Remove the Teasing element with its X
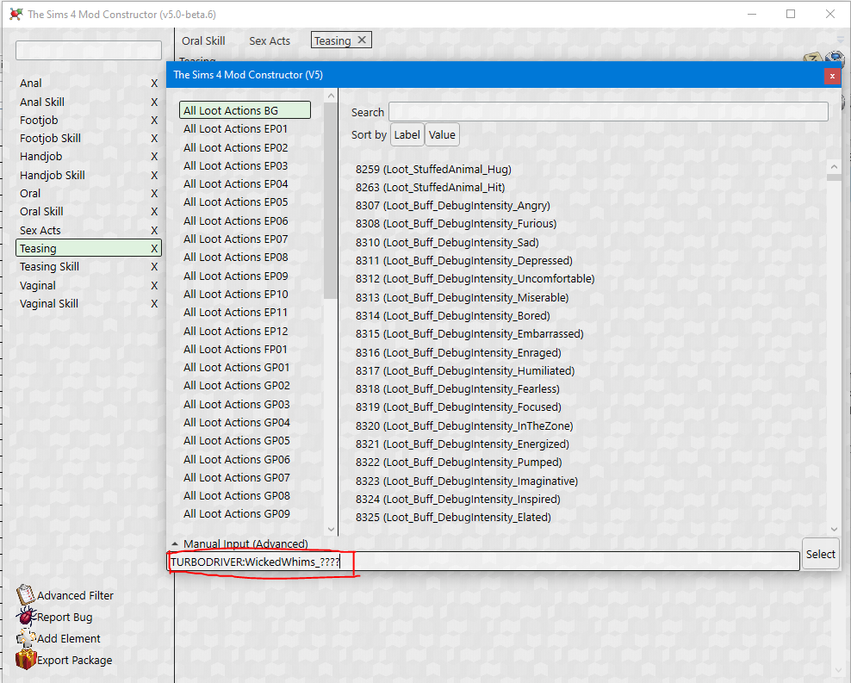851x683 pixels. (154, 248)
